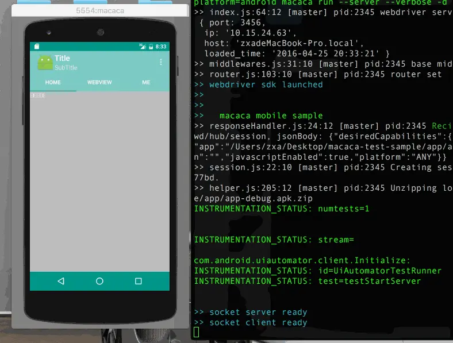This screenshot has width=453, height=343.
Task: Open the three-dot overflow menu
Action: [x=161, y=62]
